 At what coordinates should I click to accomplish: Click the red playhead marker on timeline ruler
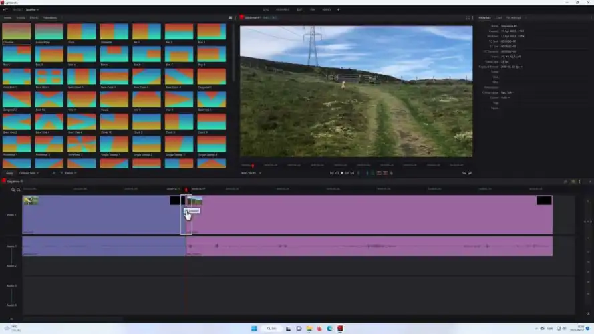coord(186,190)
